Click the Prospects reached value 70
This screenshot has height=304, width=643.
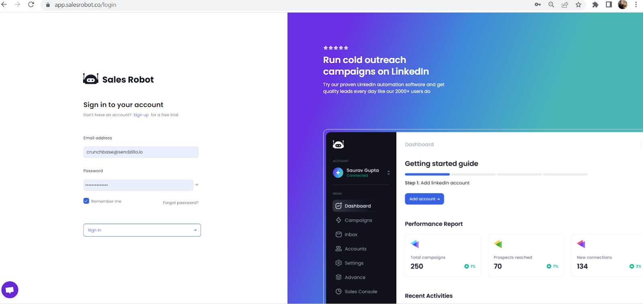coord(498,266)
